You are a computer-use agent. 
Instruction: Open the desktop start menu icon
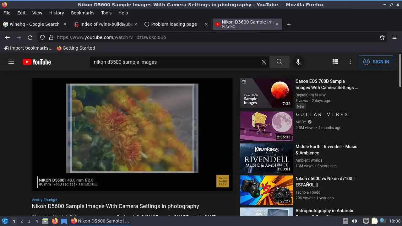click(5, 221)
